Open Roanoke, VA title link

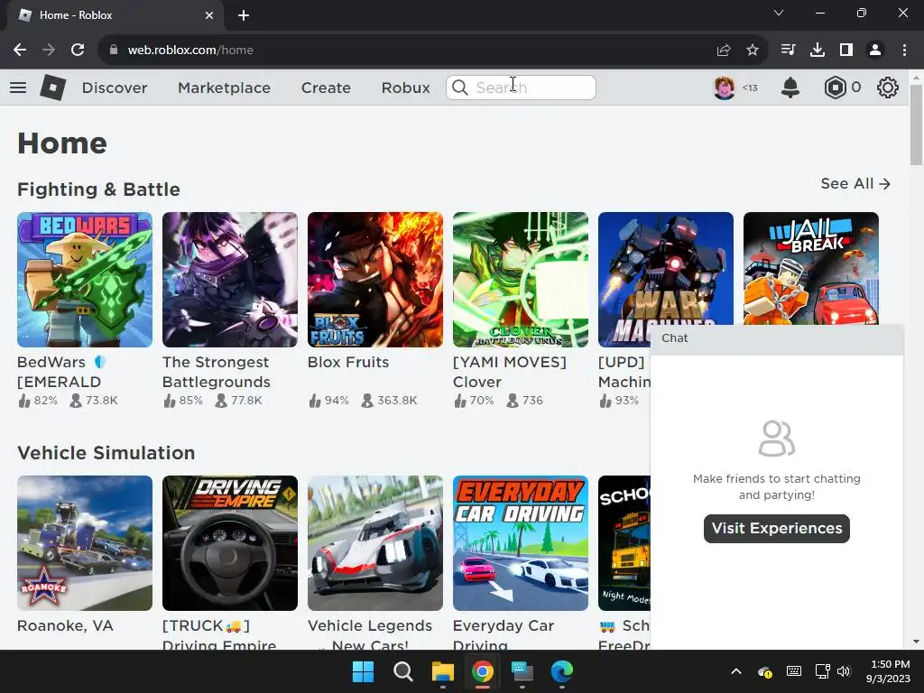coord(65,625)
